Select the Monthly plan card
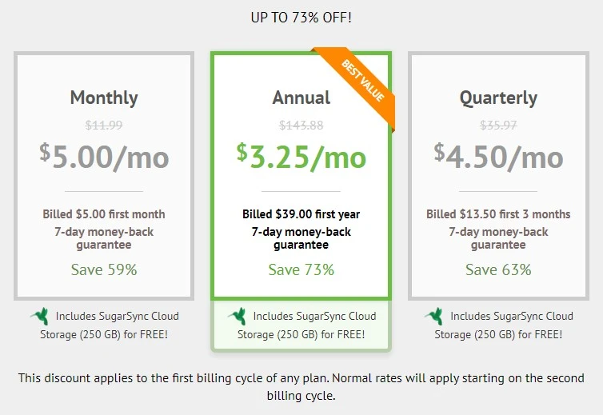This screenshot has height=415, width=603. 104,176
